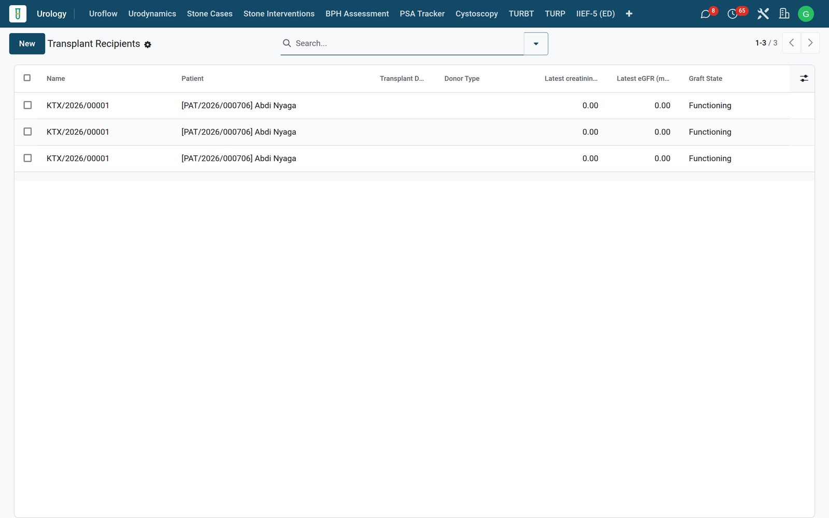The image size is (829, 518).
Task: Open the green user avatar menu
Action: click(x=806, y=14)
